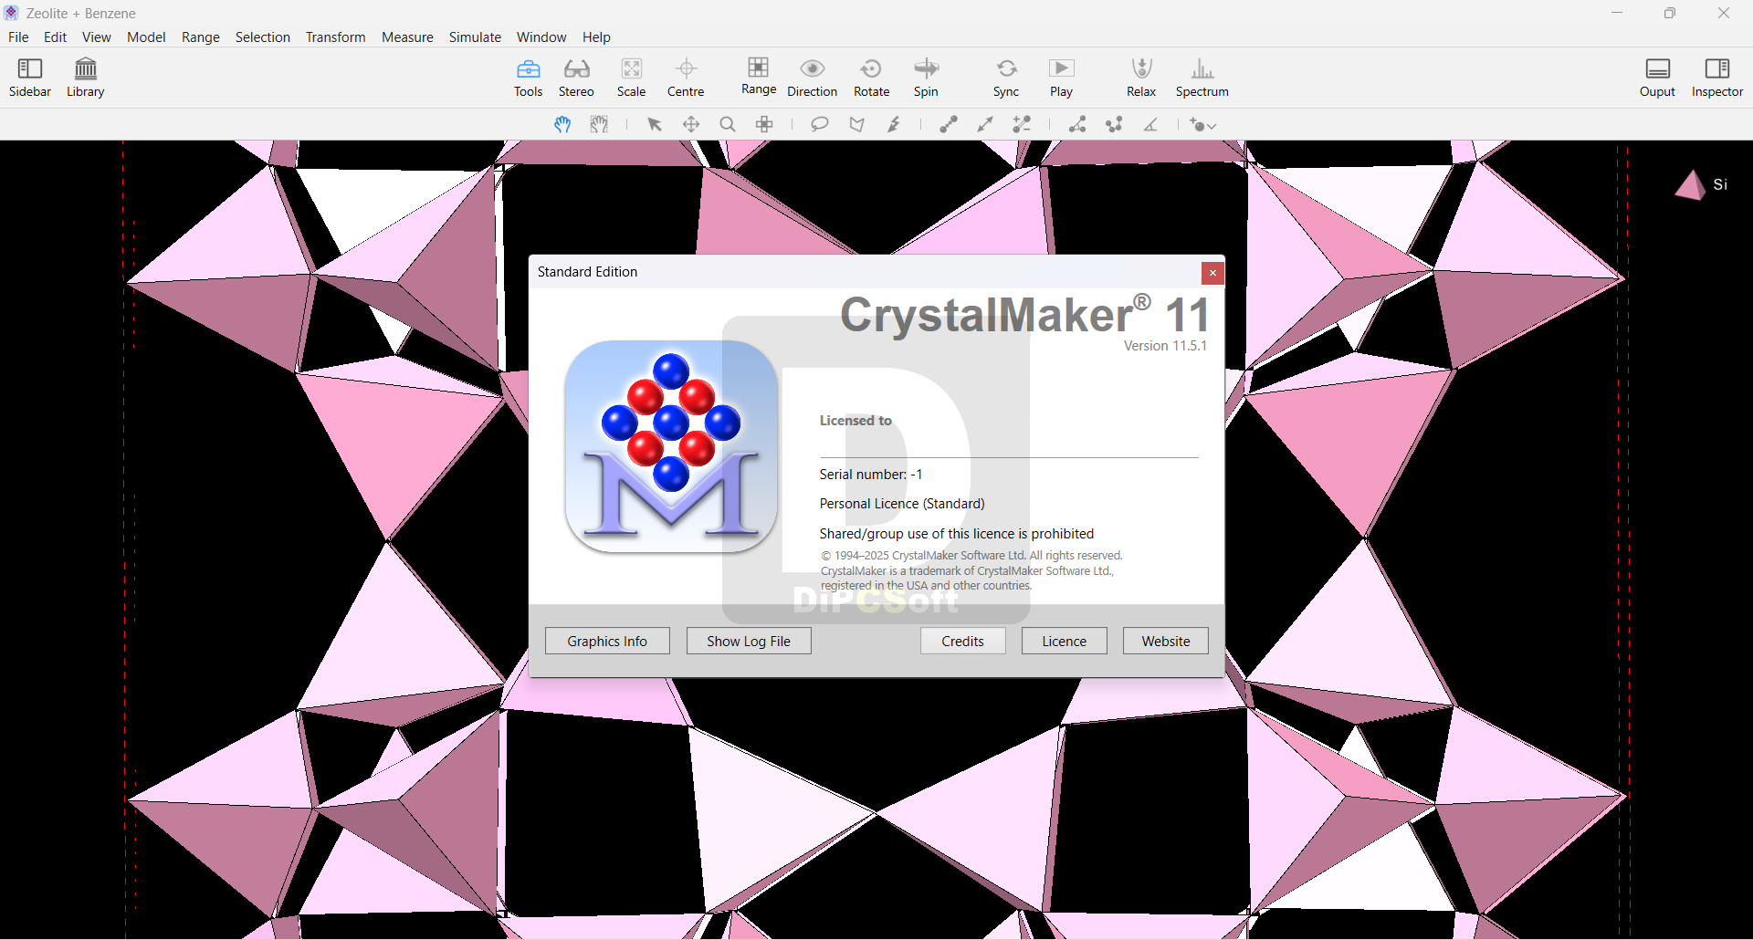
Task: Select the torsion angle tool
Action: tap(1114, 124)
